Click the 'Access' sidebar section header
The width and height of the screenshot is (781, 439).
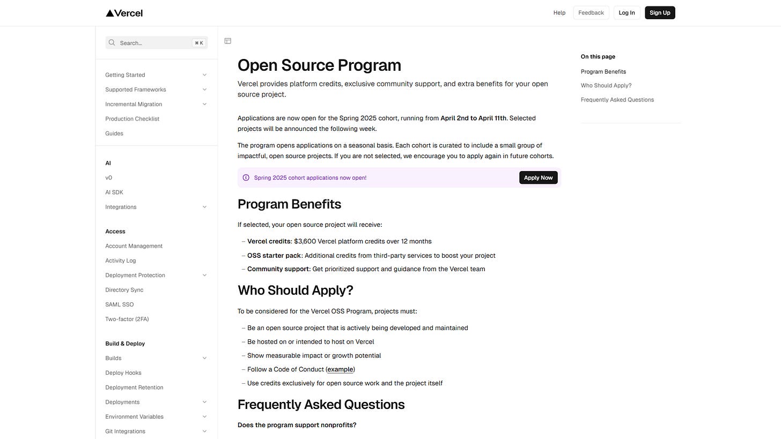(115, 232)
